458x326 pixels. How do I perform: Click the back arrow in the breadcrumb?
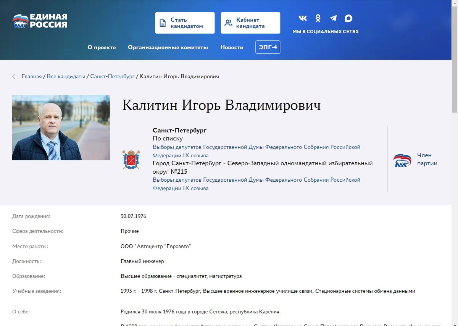click(14, 76)
